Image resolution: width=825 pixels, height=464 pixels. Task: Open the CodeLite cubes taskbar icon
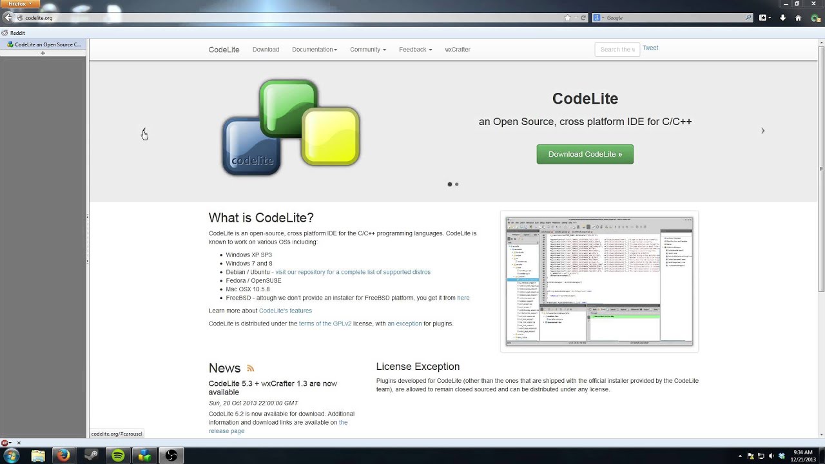click(x=145, y=456)
